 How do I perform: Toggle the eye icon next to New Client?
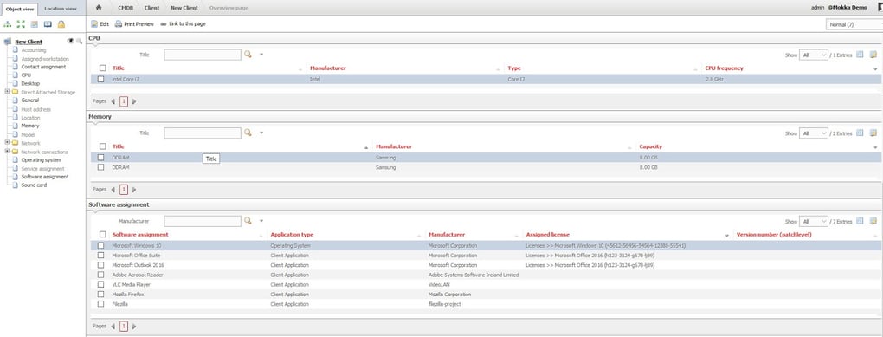coord(71,41)
